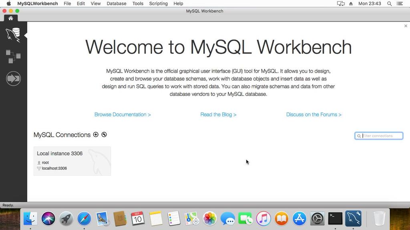Open App Store from the Dock

pos(299,218)
